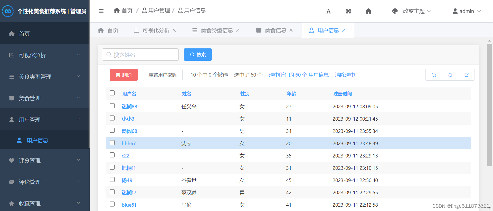Click the system logo icon

(x=8, y=11)
